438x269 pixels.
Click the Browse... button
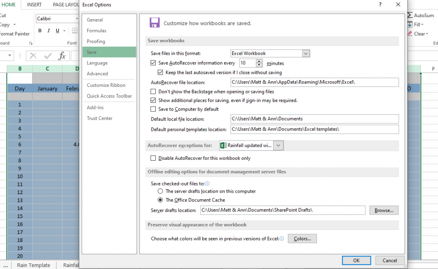[x=384, y=210]
